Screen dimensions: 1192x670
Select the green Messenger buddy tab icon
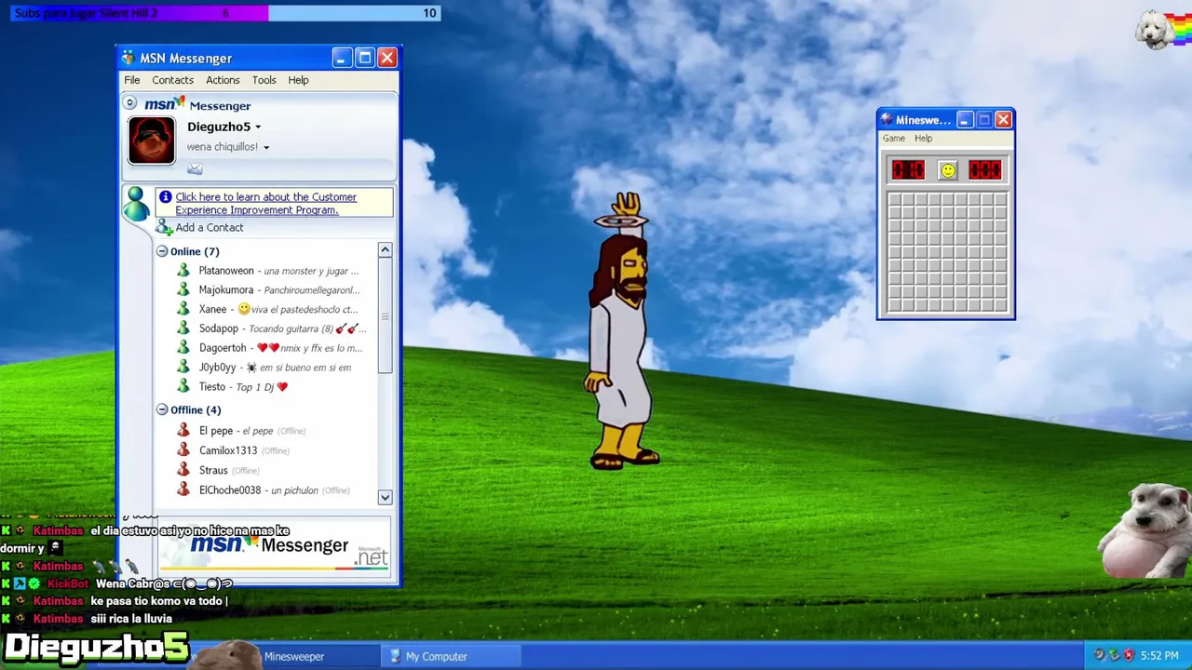click(136, 203)
